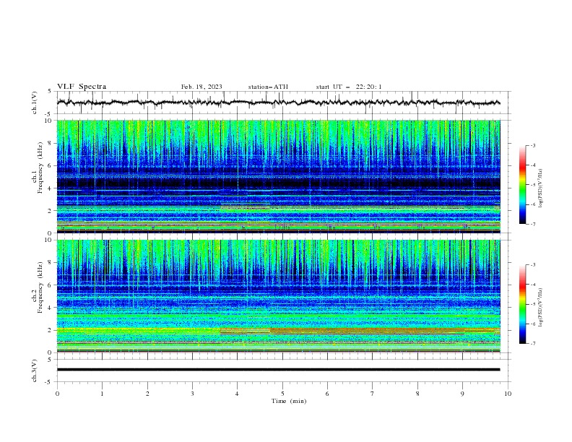
Task: Click the time axis tick label "4"
Action: tap(237, 394)
